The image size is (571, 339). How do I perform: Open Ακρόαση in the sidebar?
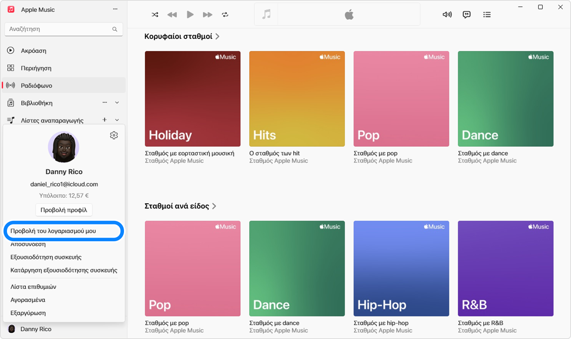(64, 51)
